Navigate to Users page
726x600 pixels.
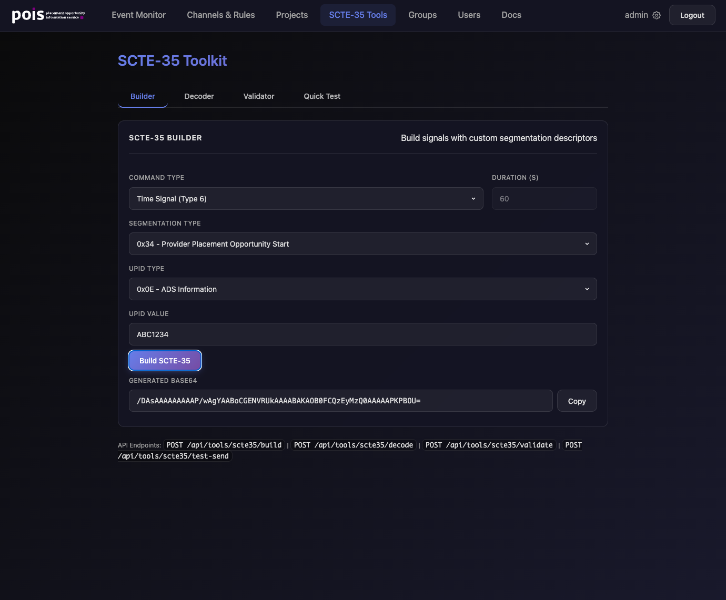469,15
